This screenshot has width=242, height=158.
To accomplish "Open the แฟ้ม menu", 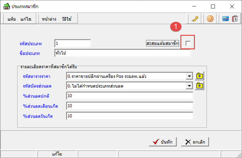I will click(x=12, y=19).
